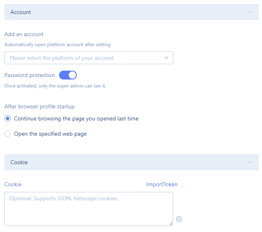262x232 pixels.
Task: Click the 'Open the specified web page' label text
Action: pos(50,134)
